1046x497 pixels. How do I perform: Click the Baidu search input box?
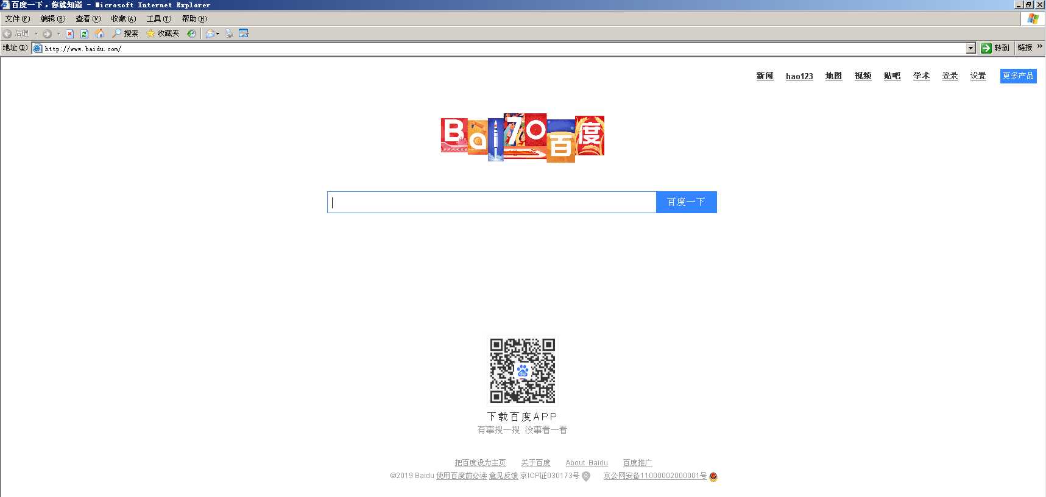[x=492, y=202]
